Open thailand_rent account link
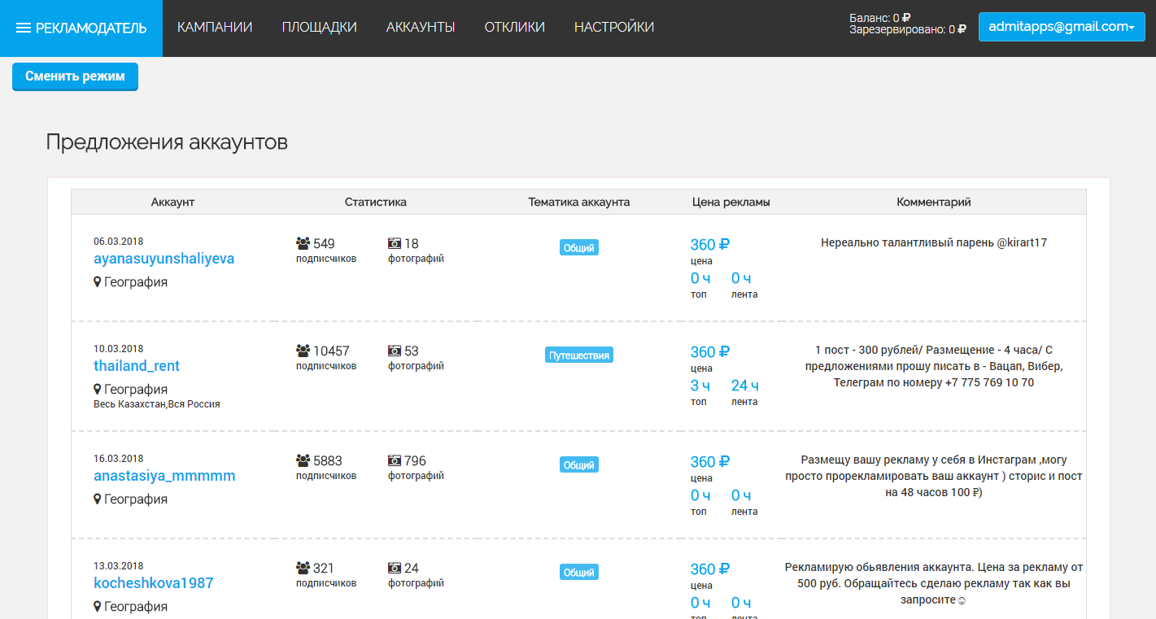This screenshot has height=619, width=1156. [x=137, y=366]
